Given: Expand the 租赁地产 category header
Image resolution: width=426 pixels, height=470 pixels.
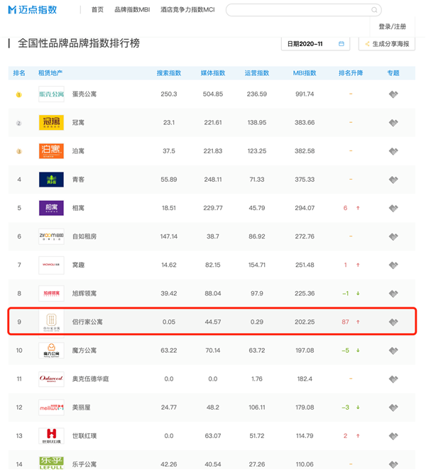Looking at the screenshot, I should 52,72.
